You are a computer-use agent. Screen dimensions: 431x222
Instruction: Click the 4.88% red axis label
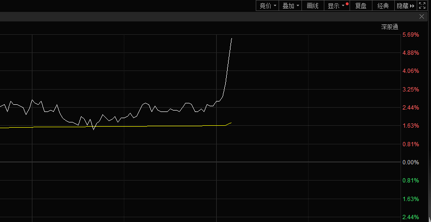pos(411,53)
